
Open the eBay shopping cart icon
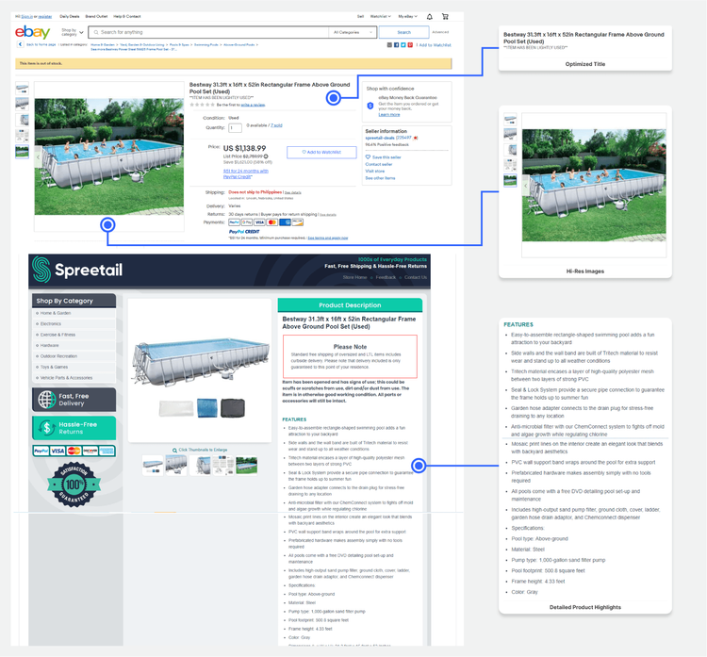coord(445,17)
